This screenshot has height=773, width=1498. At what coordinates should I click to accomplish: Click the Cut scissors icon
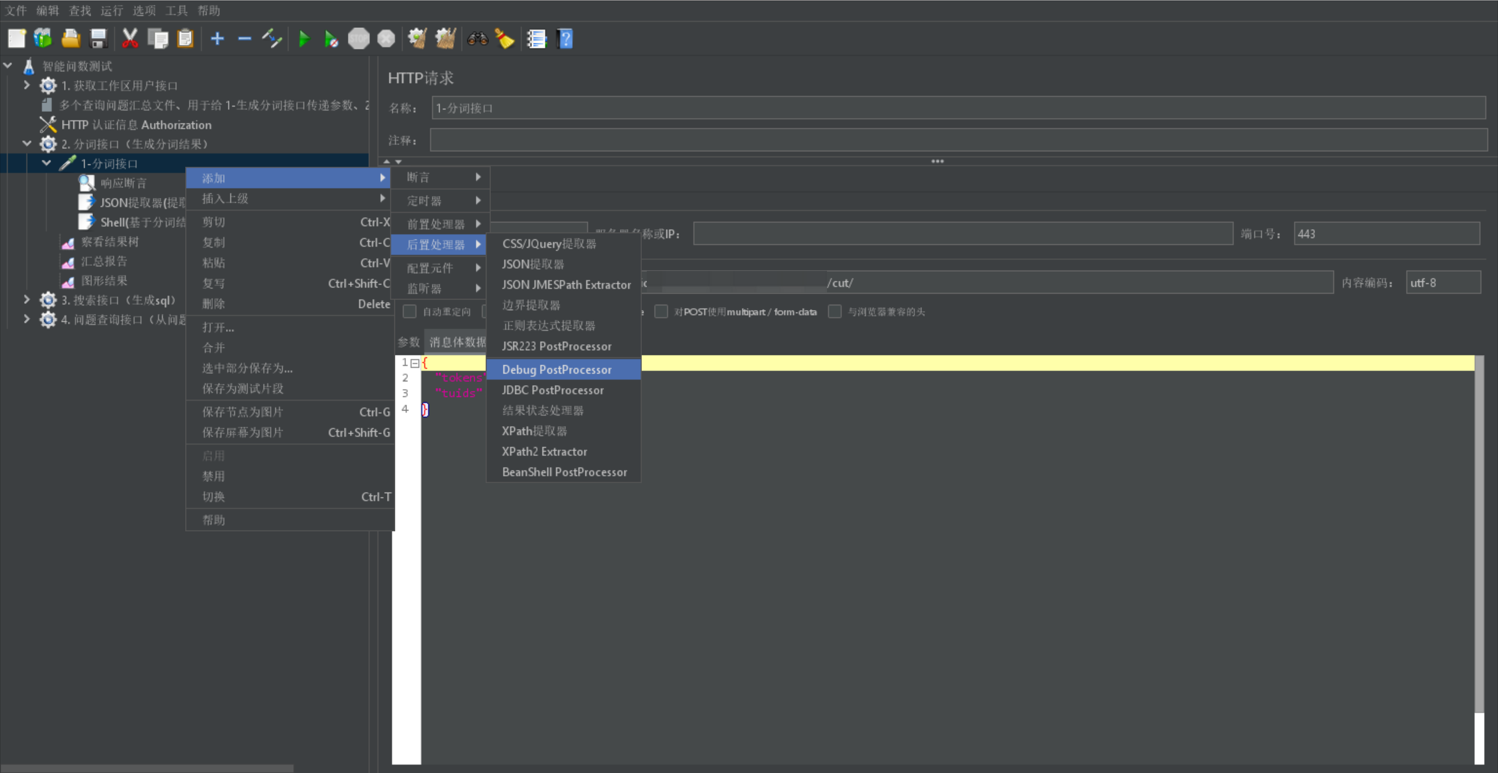130,39
